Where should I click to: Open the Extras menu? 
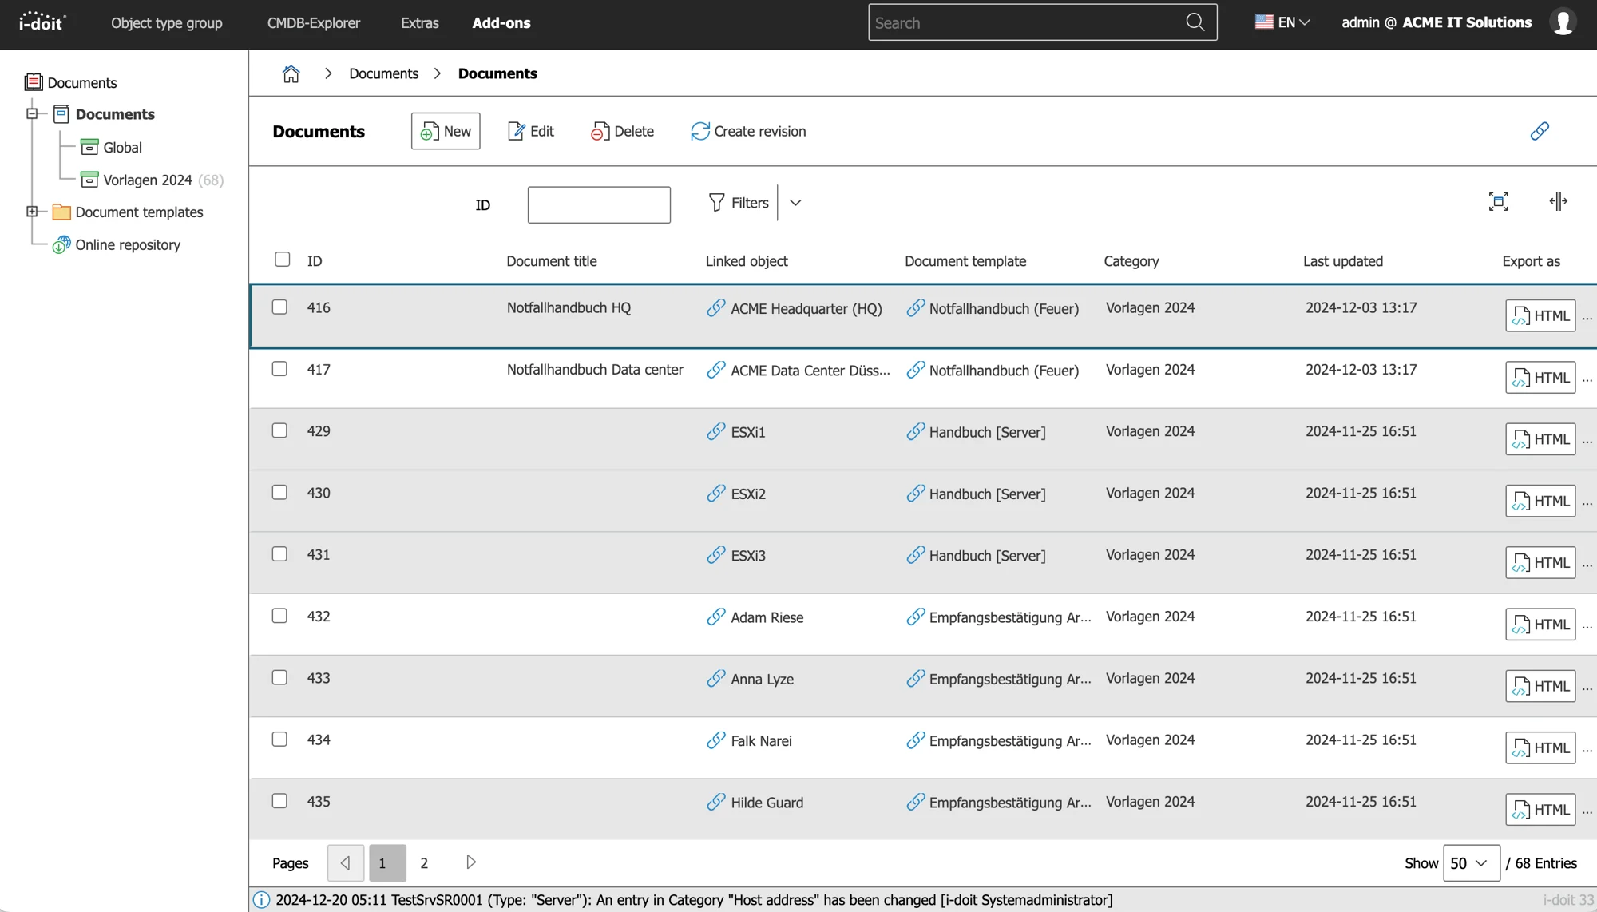click(x=419, y=22)
